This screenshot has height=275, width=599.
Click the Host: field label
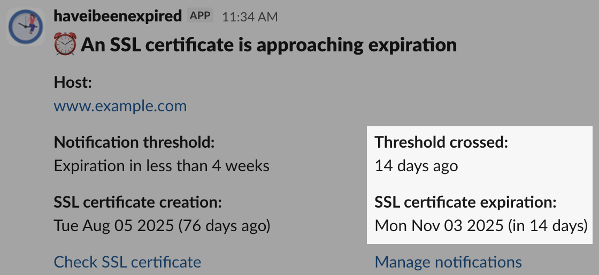click(73, 82)
